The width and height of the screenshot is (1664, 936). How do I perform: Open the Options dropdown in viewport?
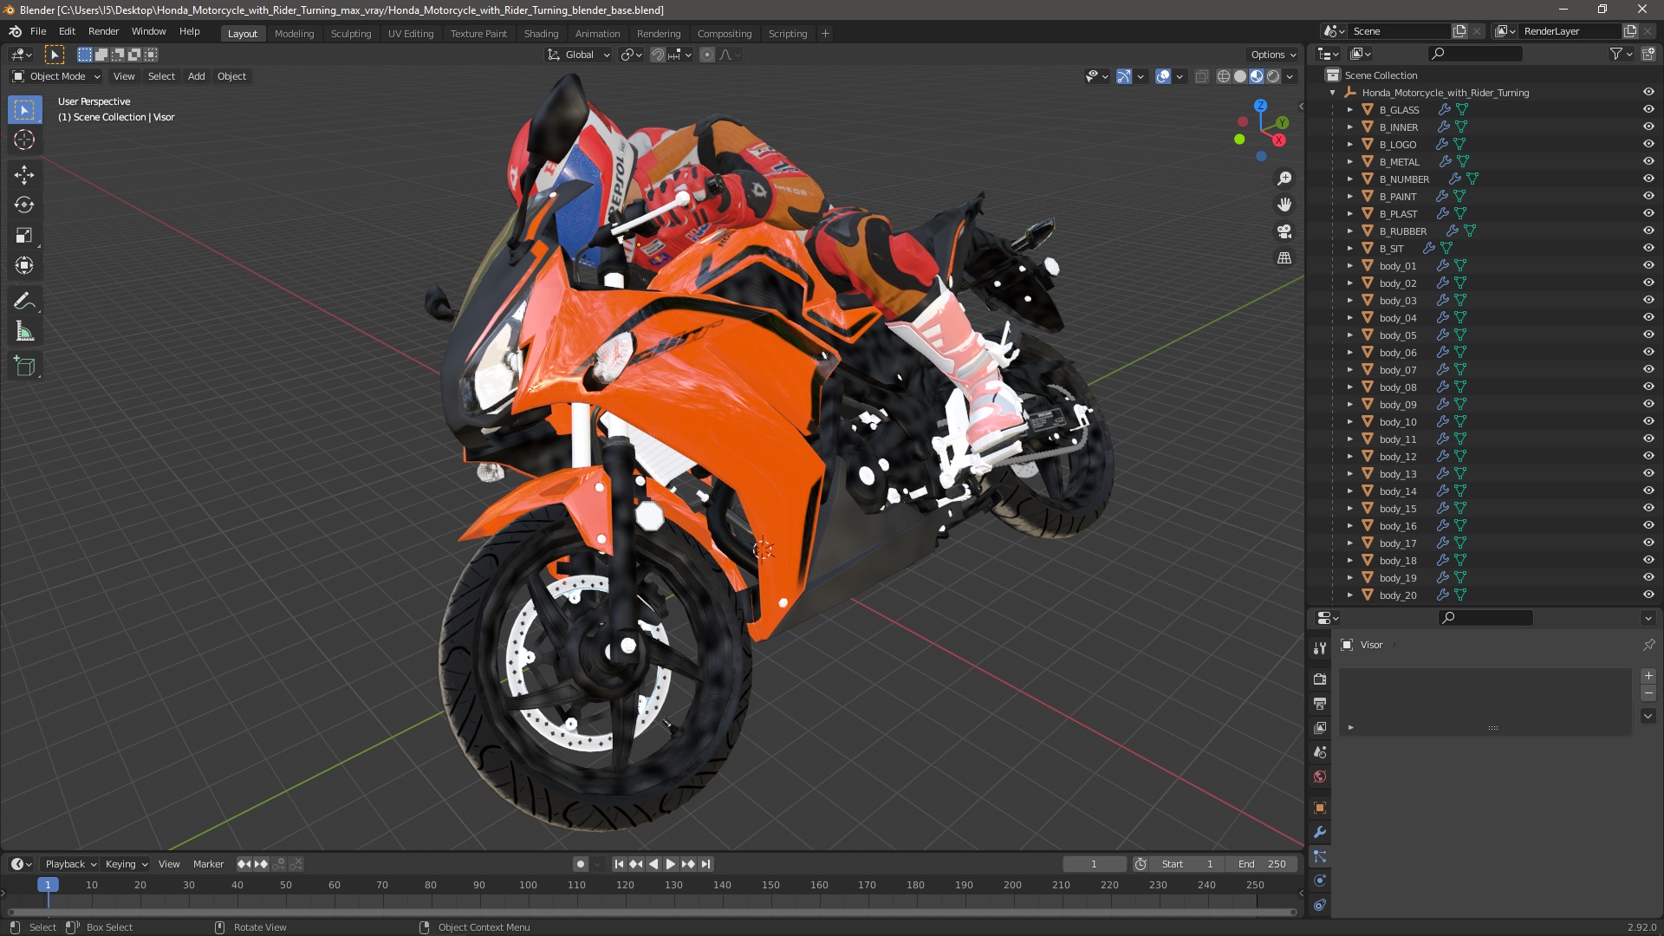pyautogui.click(x=1273, y=55)
